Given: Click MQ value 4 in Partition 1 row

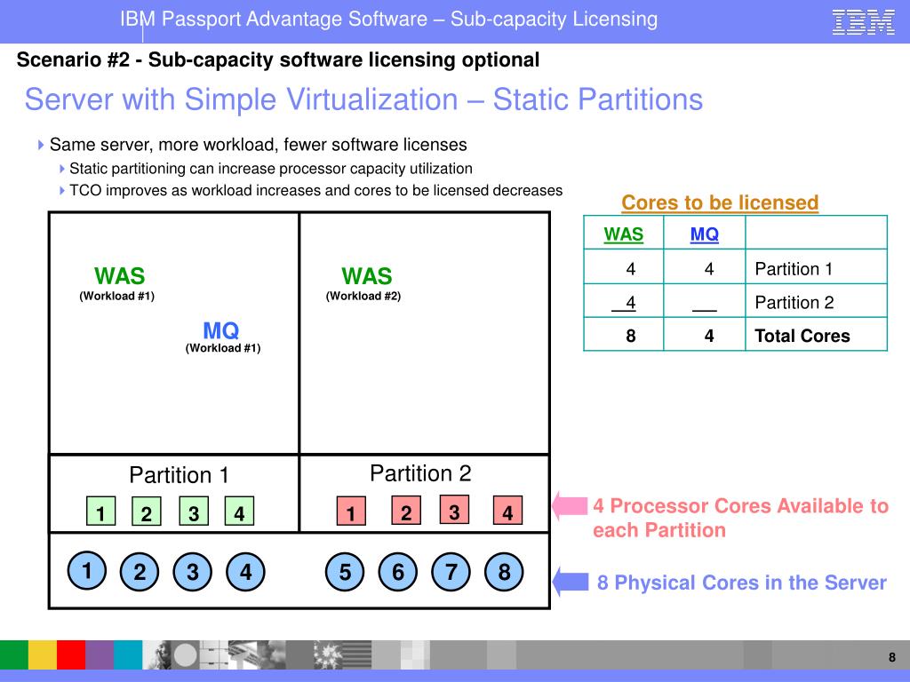Looking at the screenshot, I should coord(709,268).
